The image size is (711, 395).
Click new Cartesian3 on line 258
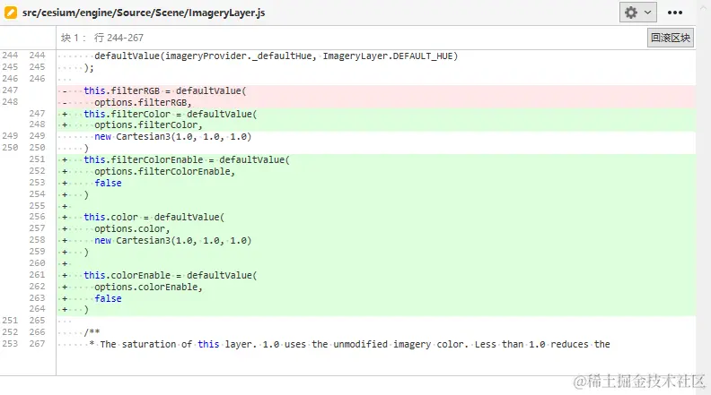172,240
